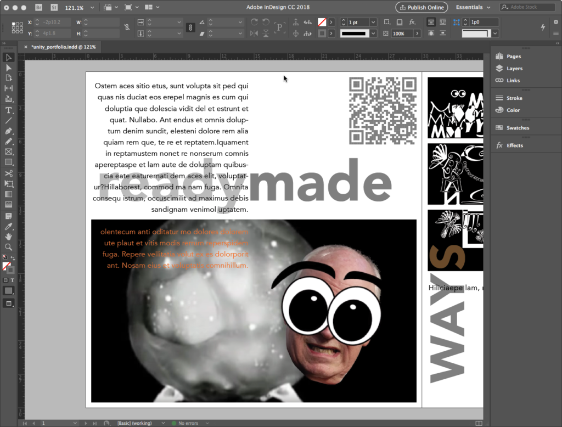Enable wrap around bounding box
Image resolution: width=562 pixels, height=427 pixels.
point(442,22)
